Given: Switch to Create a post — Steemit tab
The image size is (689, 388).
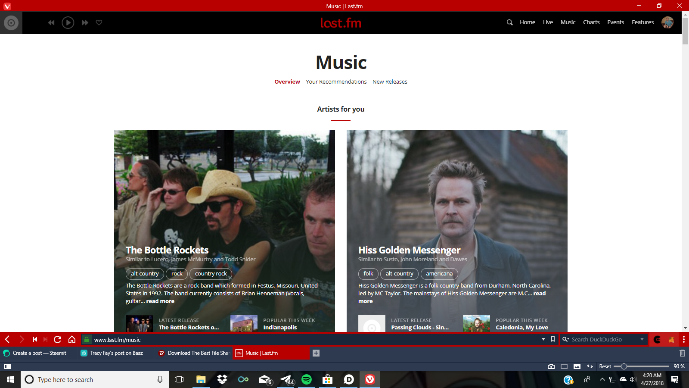Looking at the screenshot, I should click(39, 353).
